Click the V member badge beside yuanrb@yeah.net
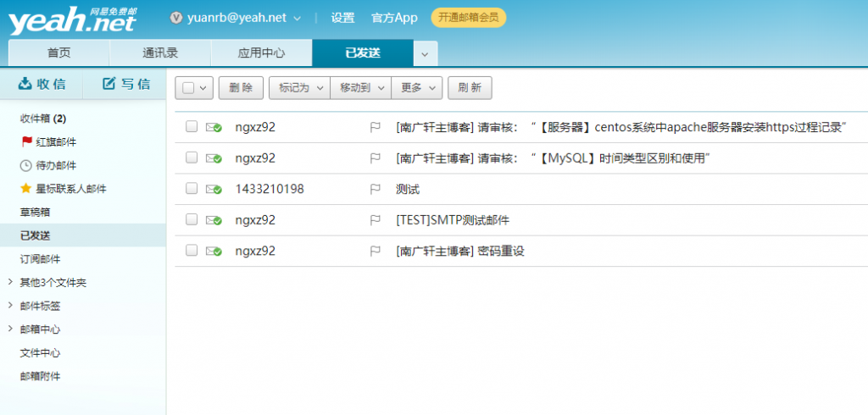 click(176, 19)
